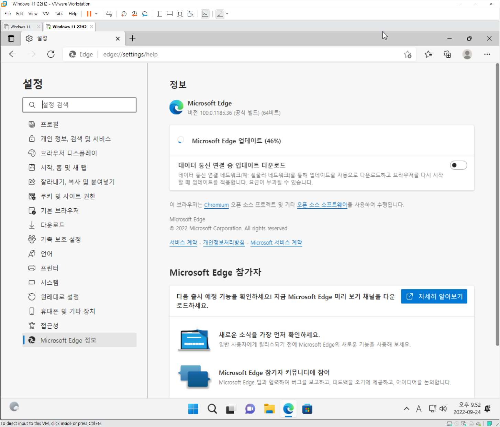Open the power options dropdown arrow beside pause
500x427 pixels.
pos(96,14)
